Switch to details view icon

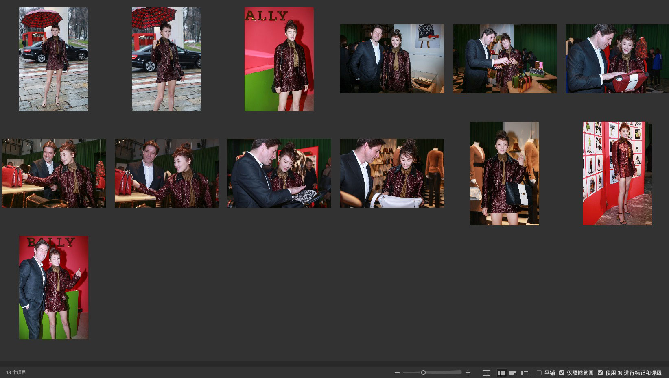click(513, 373)
